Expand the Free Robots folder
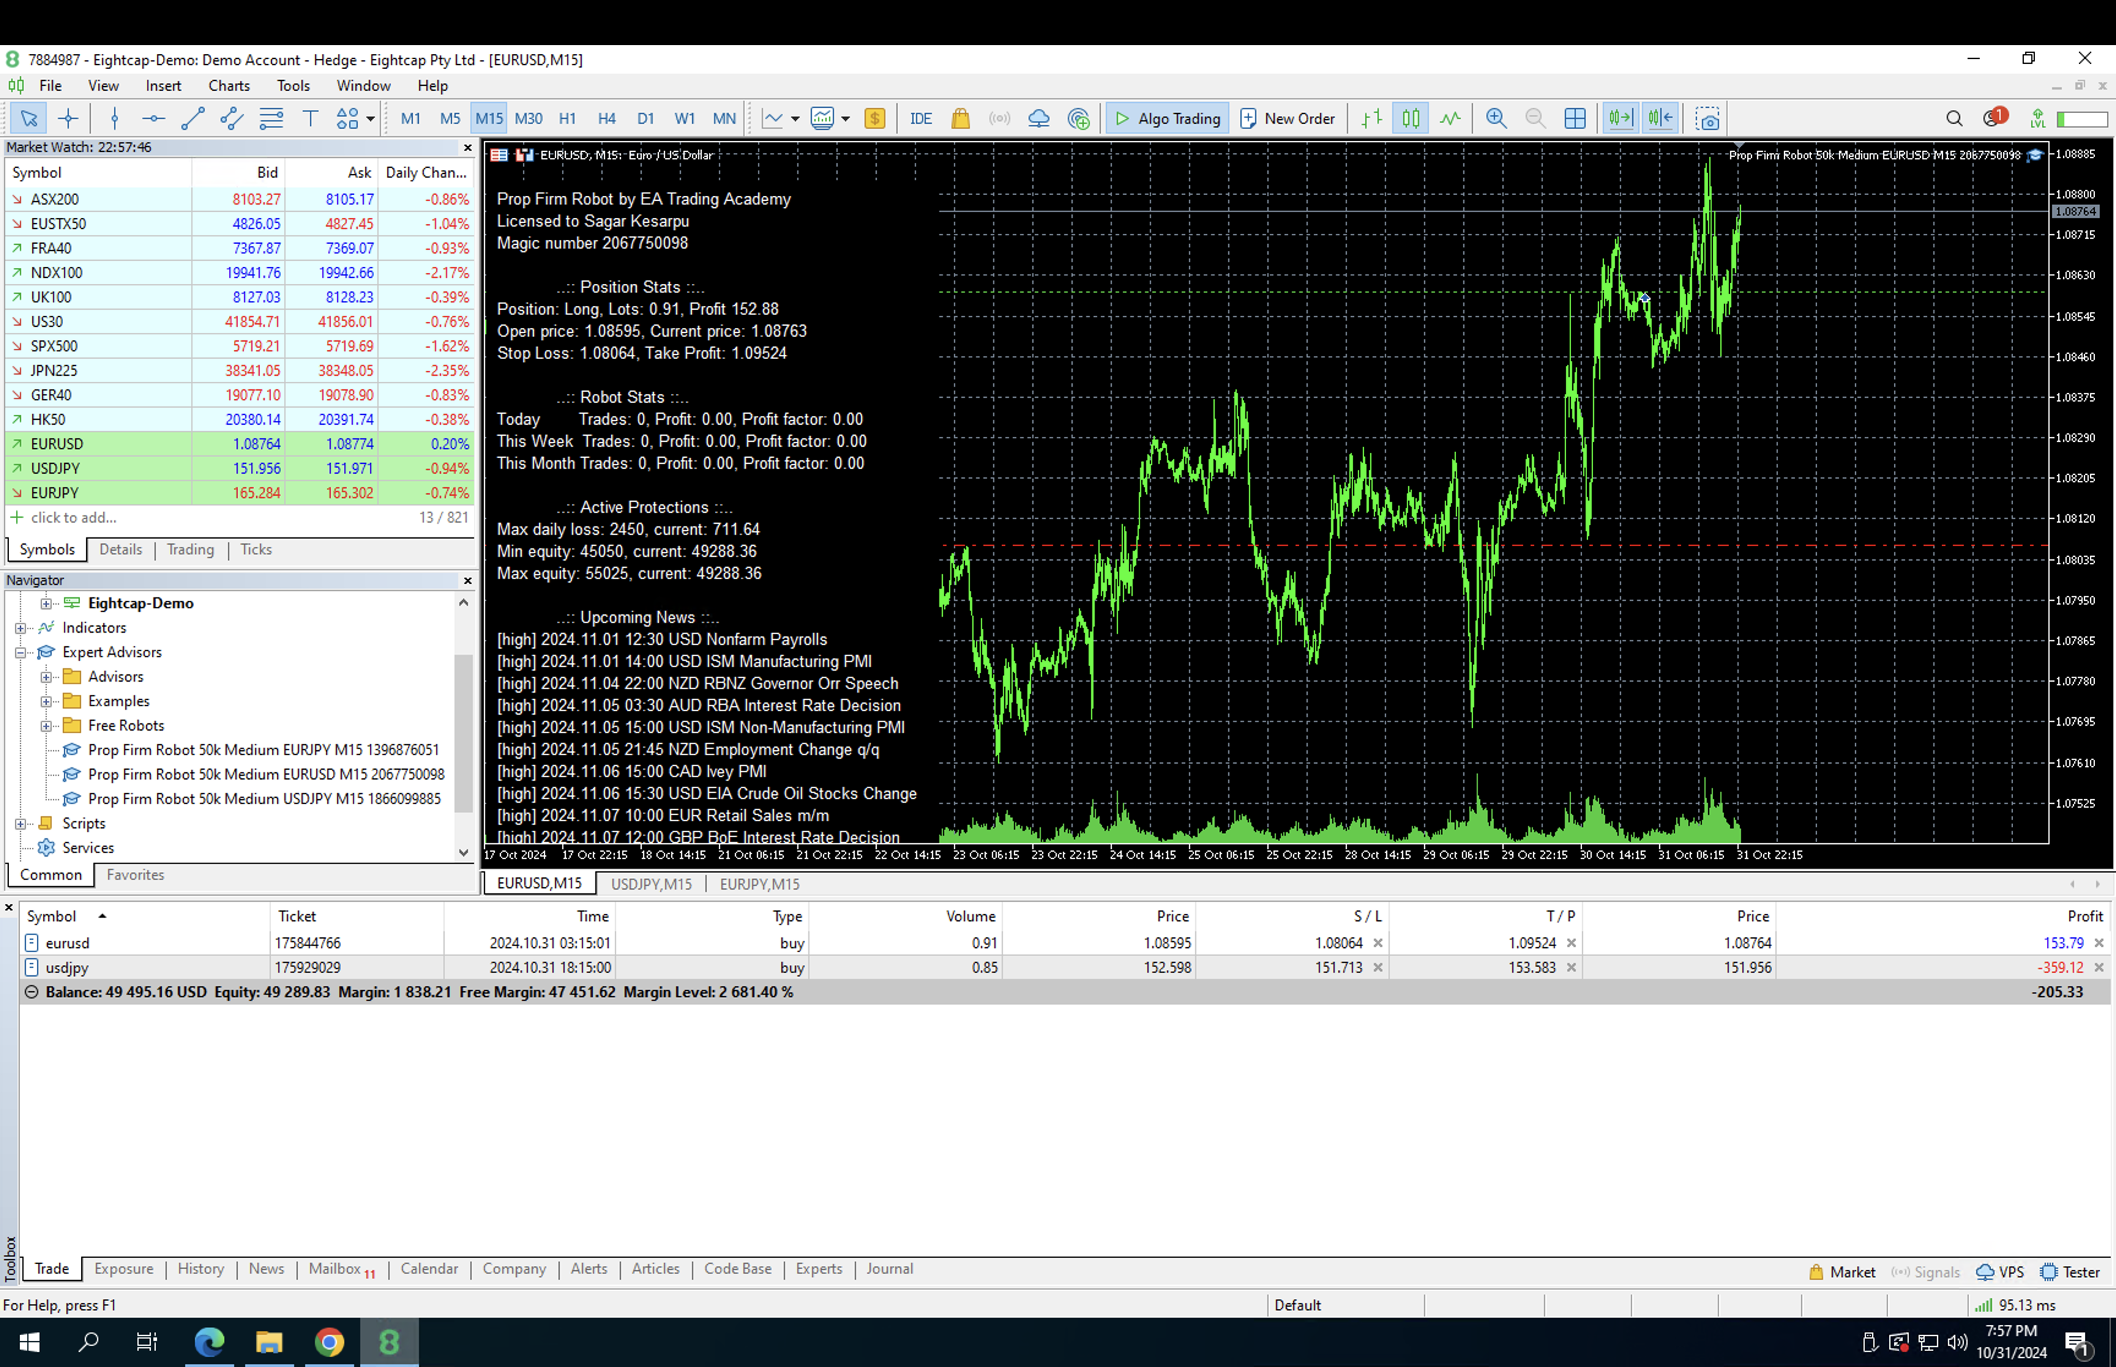 click(x=46, y=725)
